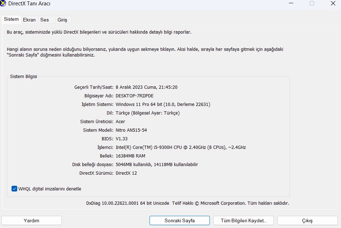Click system model Nitro AN515-54
This screenshot has width=341, height=228.
[132, 130]
